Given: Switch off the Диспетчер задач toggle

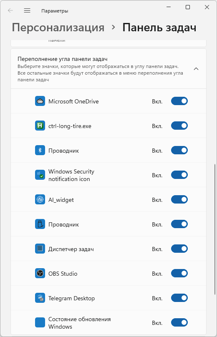Looking at the screenshot, I should pyautogui.click(x=179, y=249).
